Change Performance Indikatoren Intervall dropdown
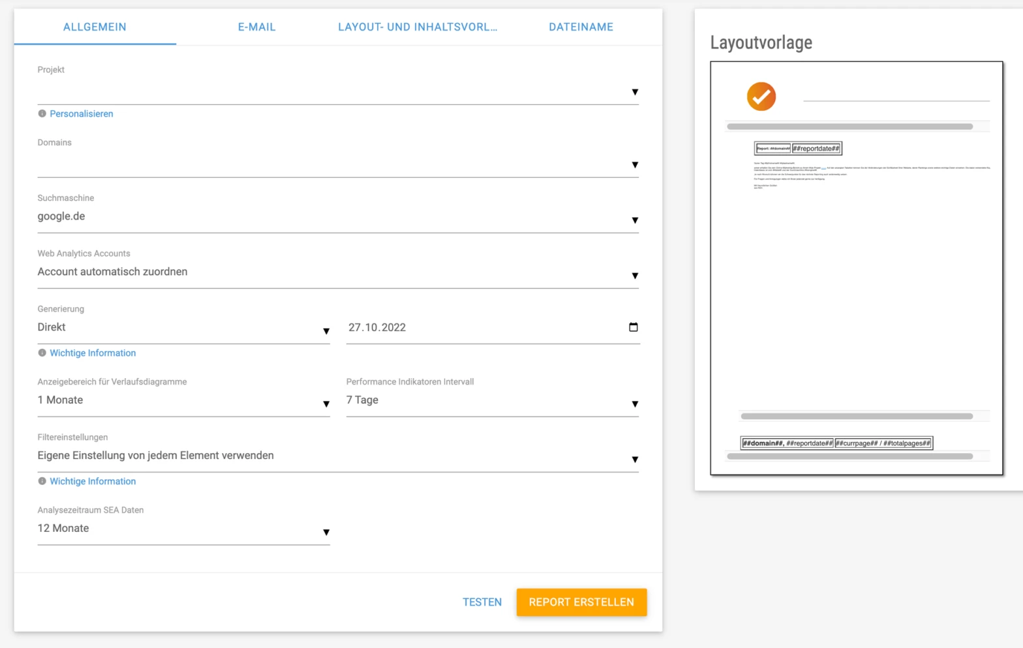1023x648 pixels. pos(492,401)
